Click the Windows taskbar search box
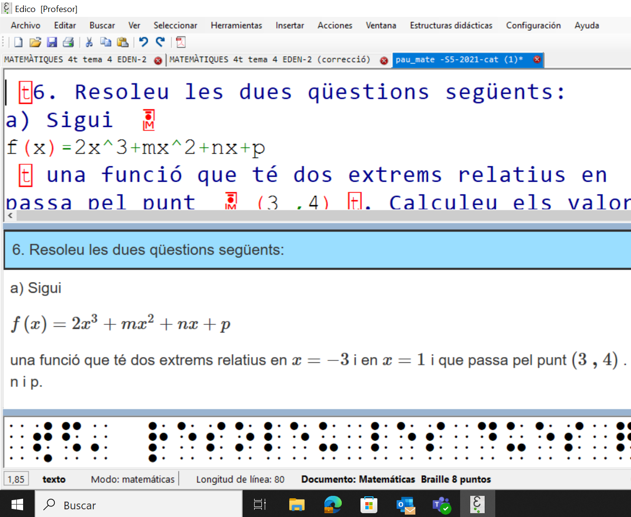This screenshot has height=517, width=631. pos(139,505)
